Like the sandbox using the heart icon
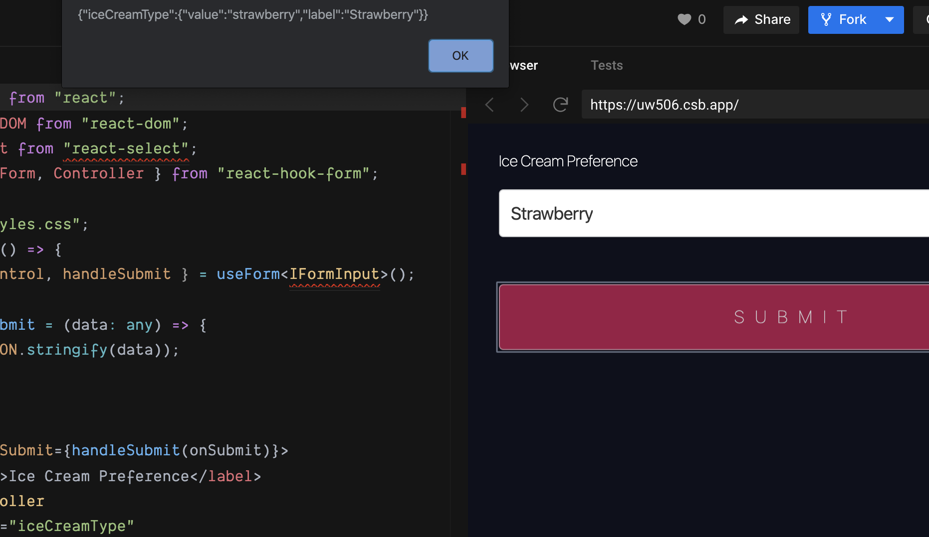Image resolution: width=929 pixels, height=537 pixels. [685, 19]
